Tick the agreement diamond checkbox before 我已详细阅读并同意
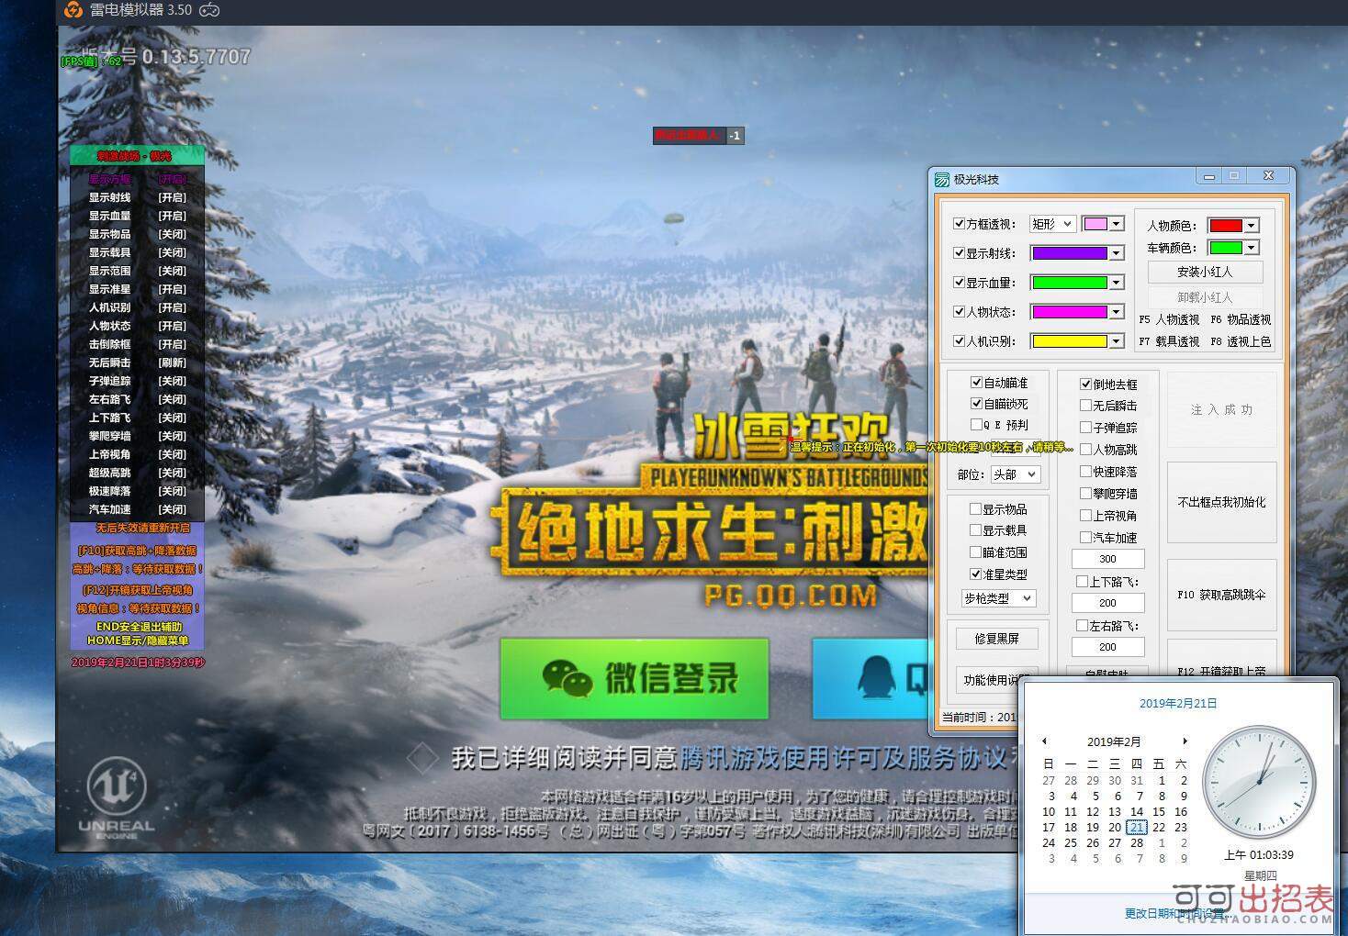This screenshot has width=1348, height=936. click(x=422, y=758)
